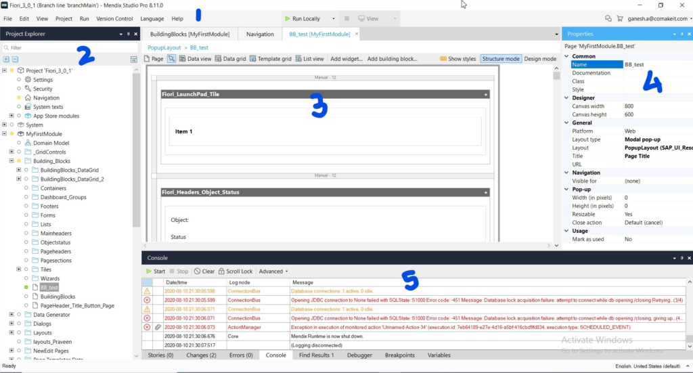Open the Run Locally dropdown arrow
This screenshot has width=693, height=373.
point(333,18)
